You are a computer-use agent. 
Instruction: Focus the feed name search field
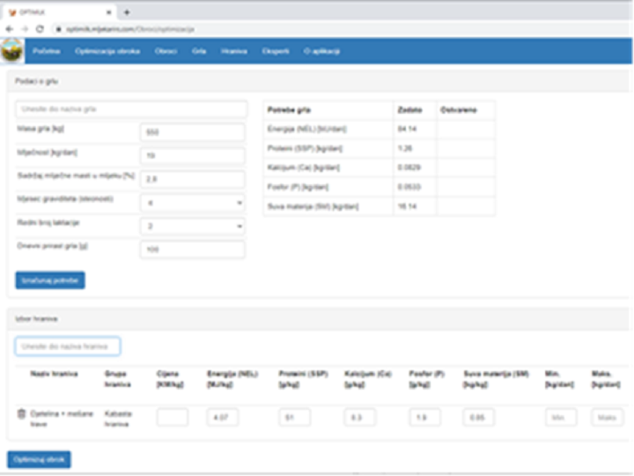coord(68,346)
